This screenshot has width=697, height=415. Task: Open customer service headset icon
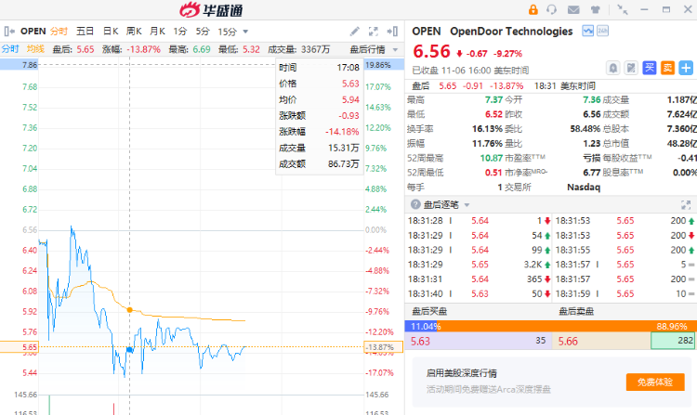pos(552,9)
